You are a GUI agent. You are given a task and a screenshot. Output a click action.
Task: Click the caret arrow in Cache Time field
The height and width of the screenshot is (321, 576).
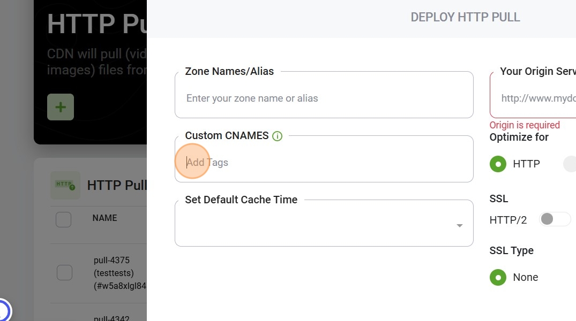(460, 226)
